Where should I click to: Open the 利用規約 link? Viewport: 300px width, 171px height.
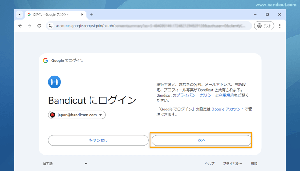click(x=226, y=95)
